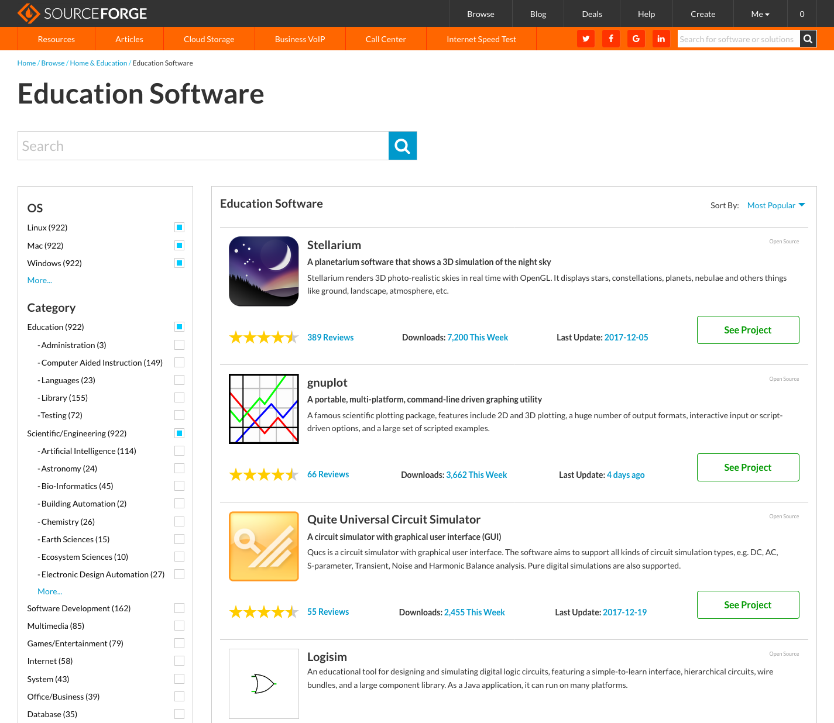Click See Project for gnuplot

click(x=748, y=467)
